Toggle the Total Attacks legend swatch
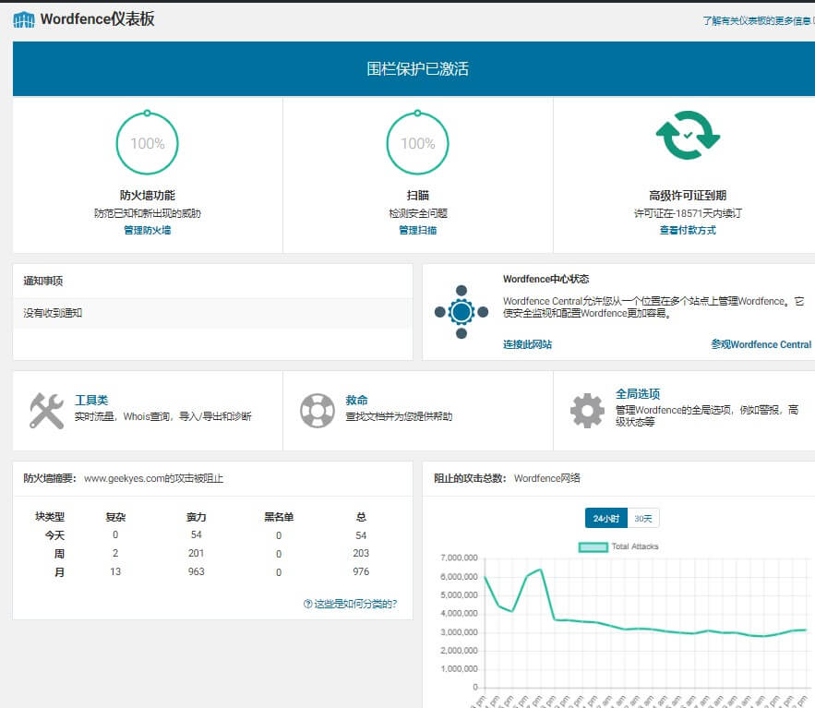 [x=593, y=546]
